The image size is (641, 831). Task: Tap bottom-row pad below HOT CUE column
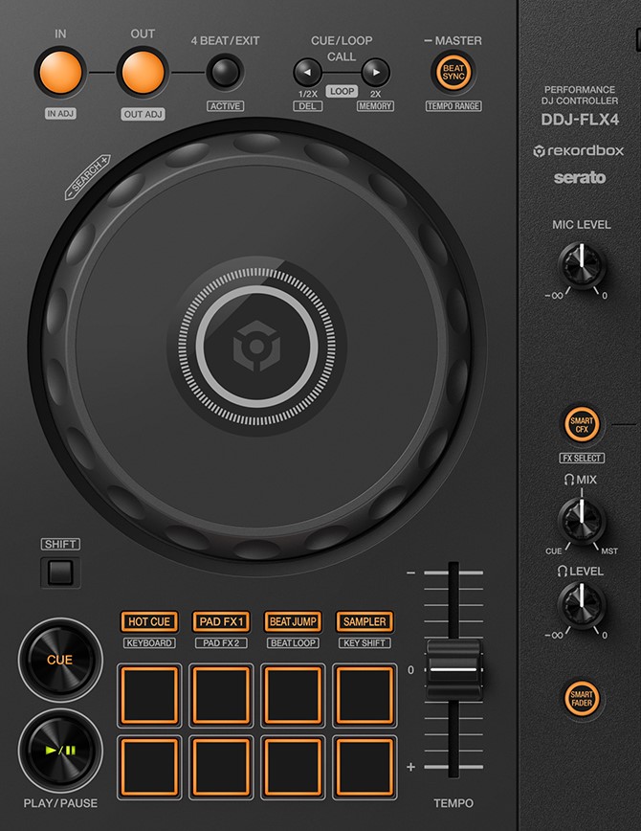click(x=149, y=768)
